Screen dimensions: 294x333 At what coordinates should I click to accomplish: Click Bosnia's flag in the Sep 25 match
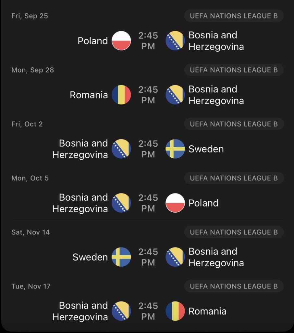click(x=175, y=41)
